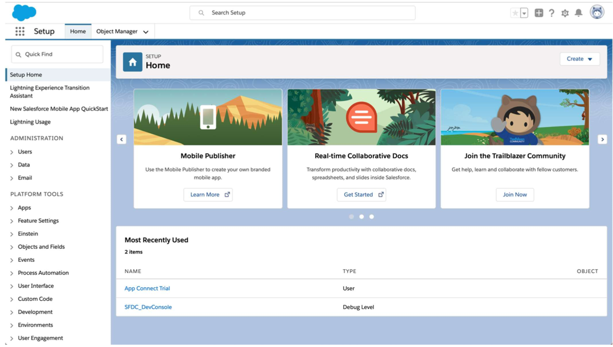
Task: Open the user profile avatar
Action: pos(597,12)
